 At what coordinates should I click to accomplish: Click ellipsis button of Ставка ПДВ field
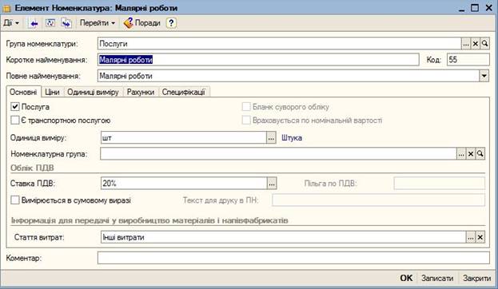[272, 184]
